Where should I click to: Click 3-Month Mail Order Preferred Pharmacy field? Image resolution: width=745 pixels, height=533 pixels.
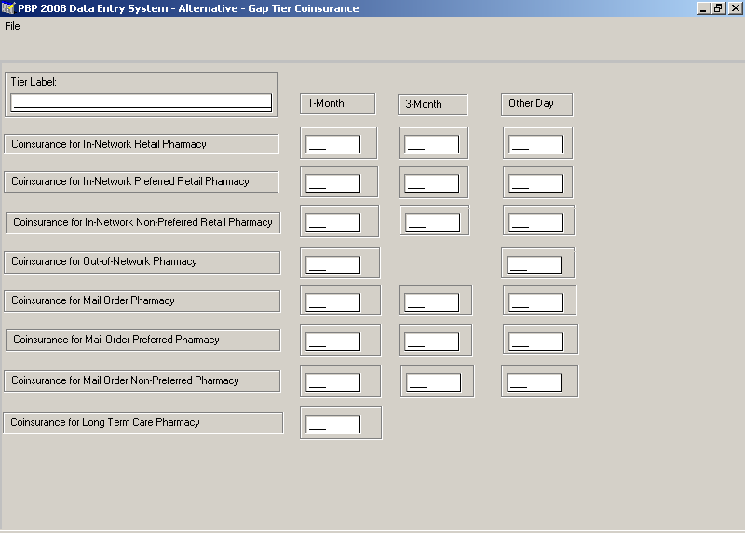point(431,341)
